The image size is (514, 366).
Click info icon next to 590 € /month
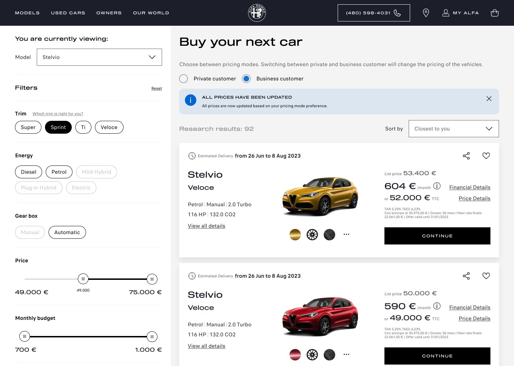[x=437, y=306]
